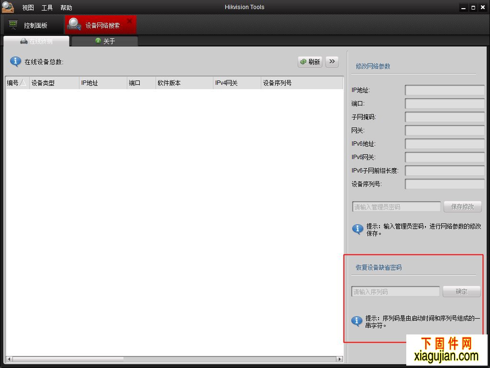Image resolution: width=490 pixels, height=368 pixels.
Task: Expand panel with the >> button
Action: pos(332,62)
